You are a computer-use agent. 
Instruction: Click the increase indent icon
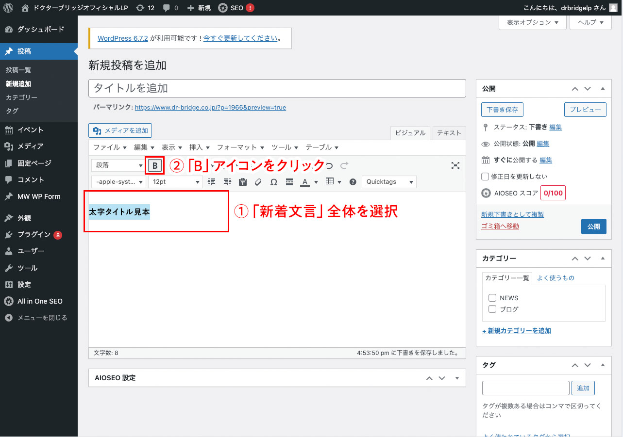pos(227,182)
